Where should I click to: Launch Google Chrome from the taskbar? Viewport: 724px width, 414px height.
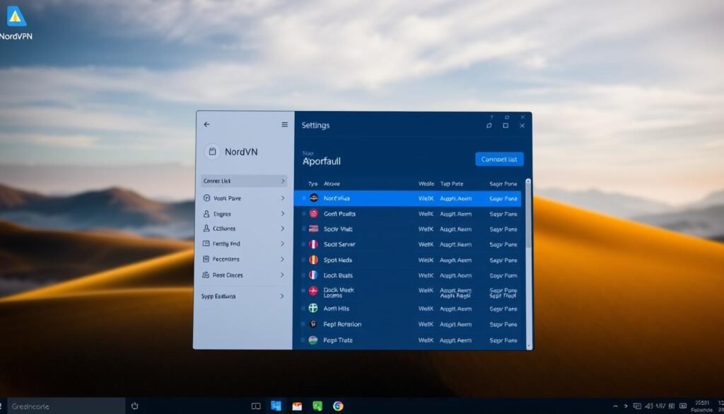[x=338, y=406]
